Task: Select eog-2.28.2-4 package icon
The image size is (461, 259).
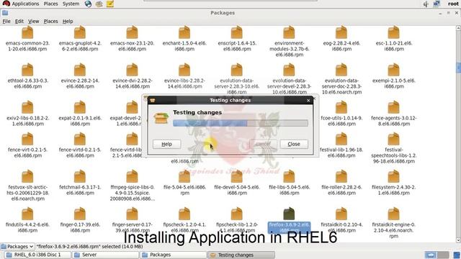Action: [341, 32]
